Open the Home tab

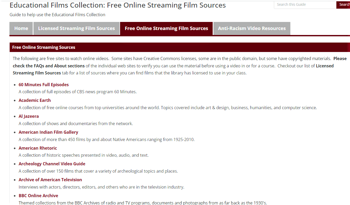[x=21, y=28]
